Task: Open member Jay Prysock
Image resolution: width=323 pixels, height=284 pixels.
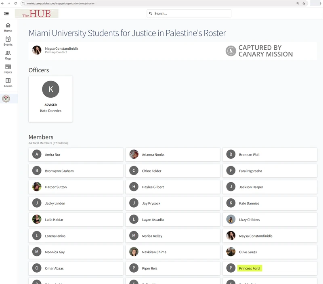Action: (x=173, y=203)
